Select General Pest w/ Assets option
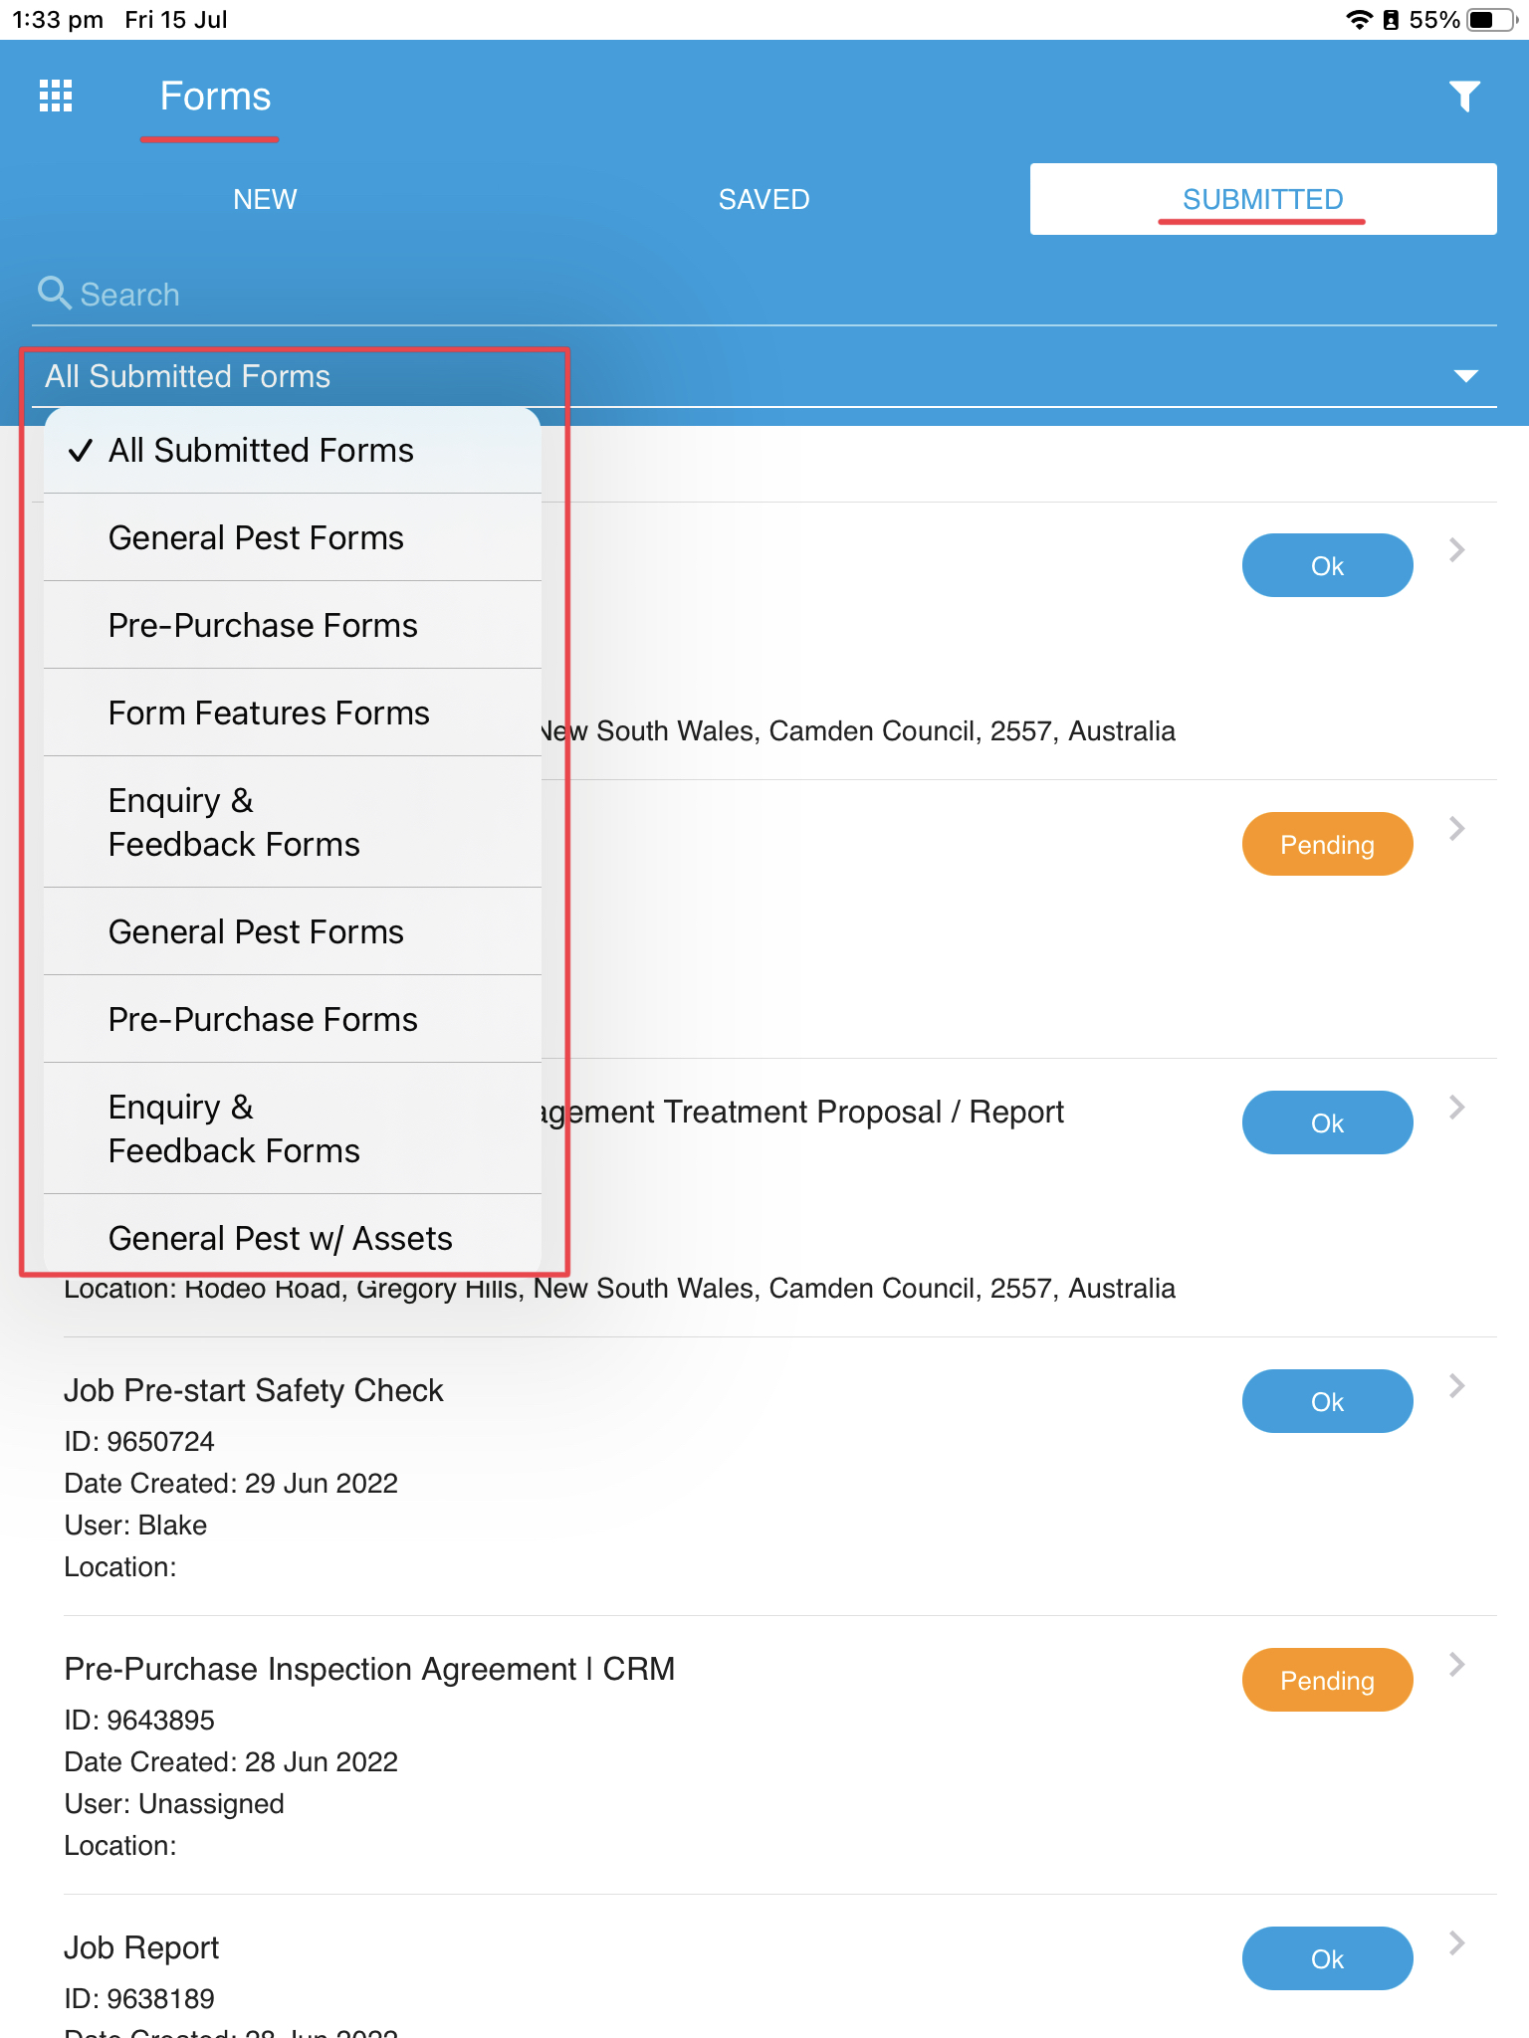This screenshot has width=1529, height=2038. pyautogui.click(x=280, y=1237)
